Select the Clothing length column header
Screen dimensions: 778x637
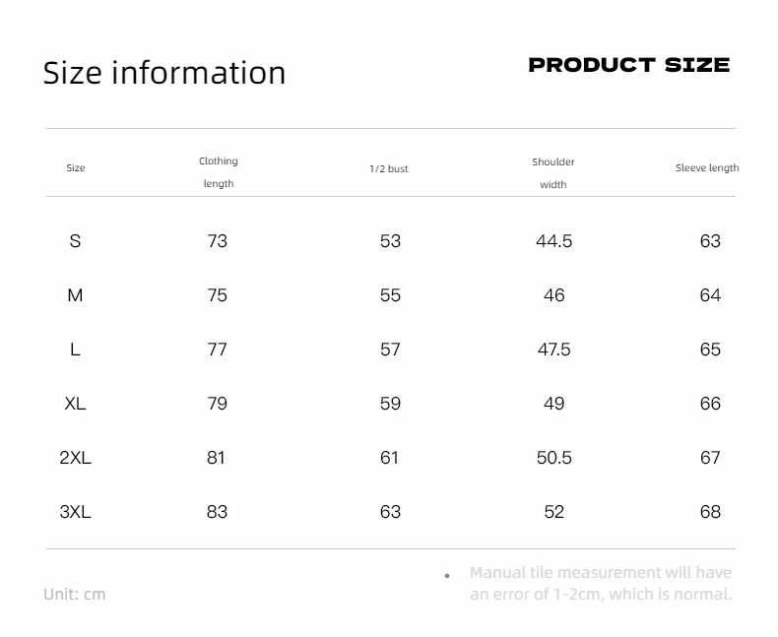[219, 172]
